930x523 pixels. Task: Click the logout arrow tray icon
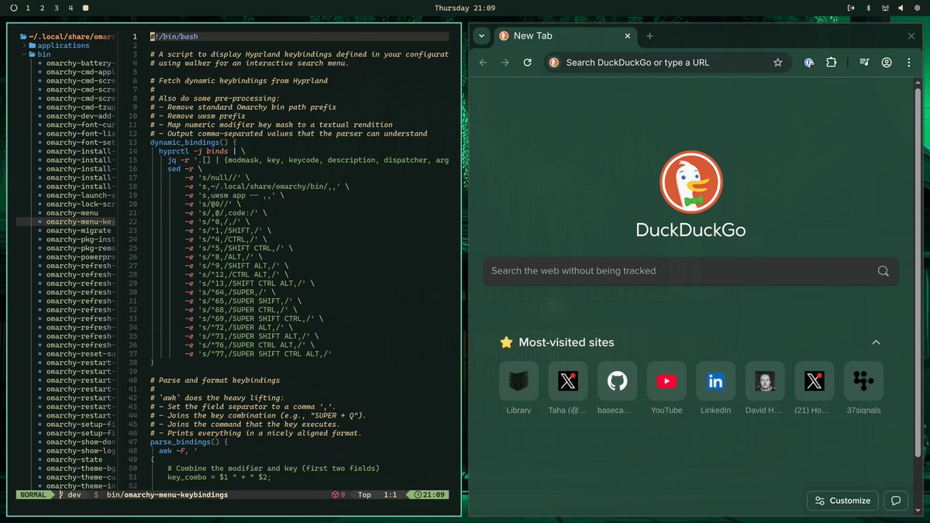pyautogui.click(x=852, y=8)
